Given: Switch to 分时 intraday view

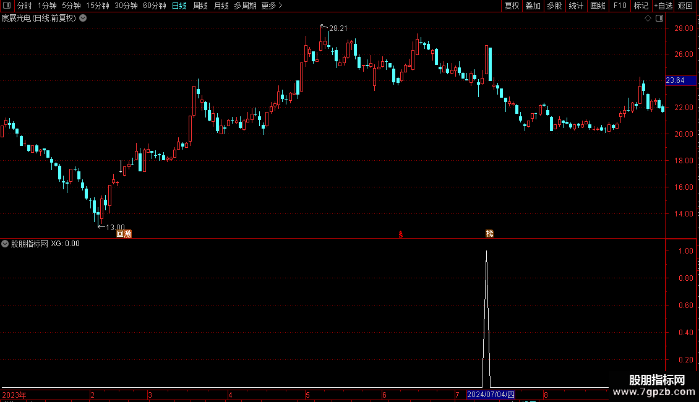Looking at the screenshot, I should coord(25,6).
